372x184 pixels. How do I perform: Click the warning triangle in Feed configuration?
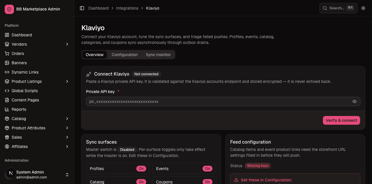click(236, 180)
